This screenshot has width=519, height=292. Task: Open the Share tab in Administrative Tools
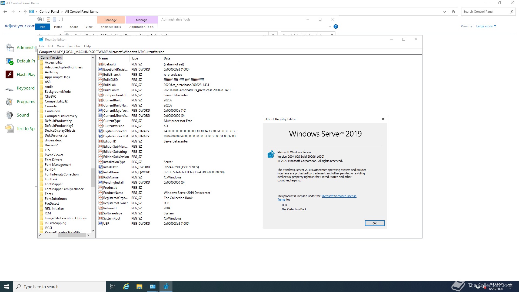[x=74, y=27]
